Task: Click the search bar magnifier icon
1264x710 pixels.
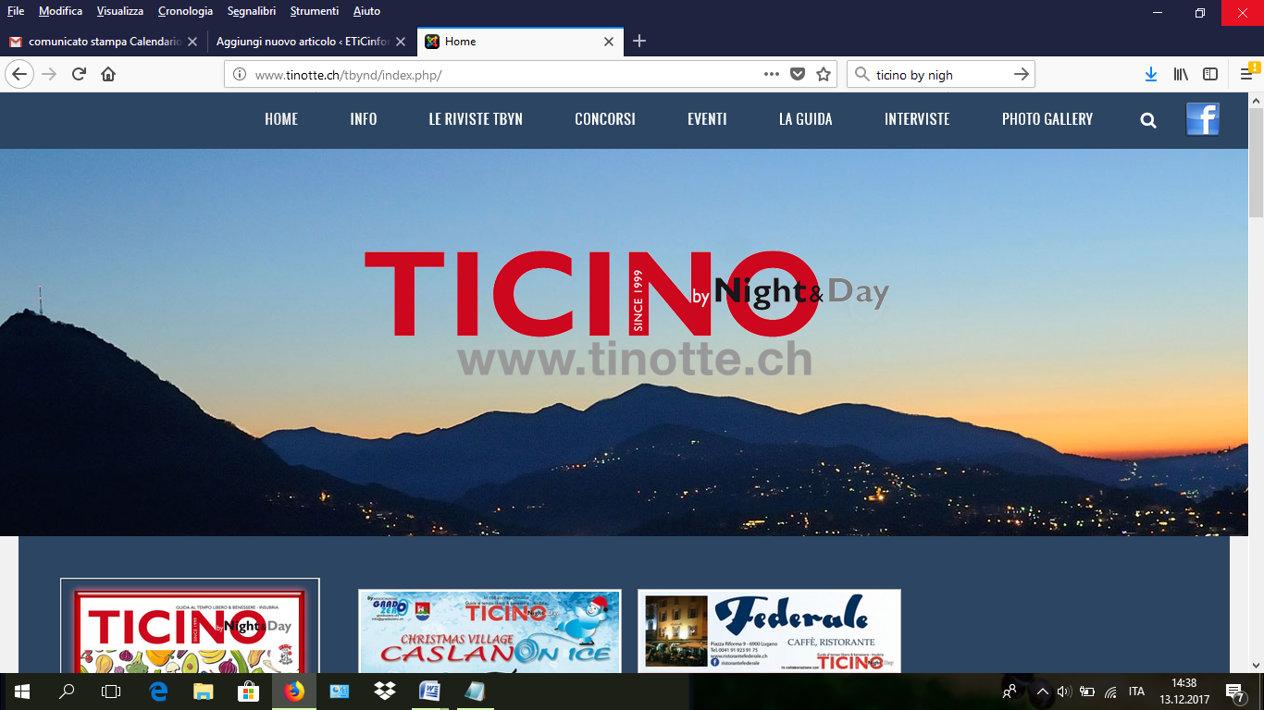Action: 861,74
